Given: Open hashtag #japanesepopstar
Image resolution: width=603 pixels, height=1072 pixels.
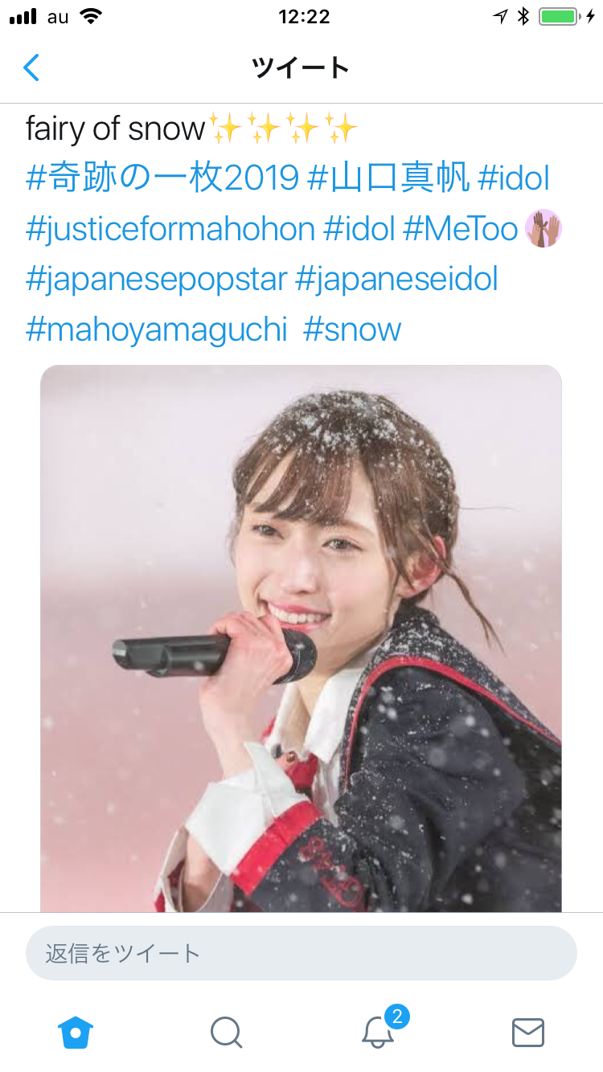Looking at the screenshot, I should 157,280.
